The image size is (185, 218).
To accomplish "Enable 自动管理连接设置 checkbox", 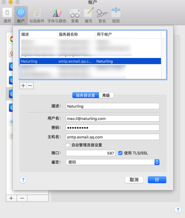I will (x=68, y=145).
